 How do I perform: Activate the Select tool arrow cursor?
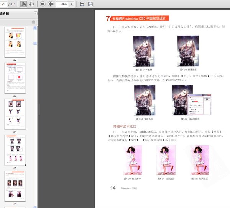point(23,4)
